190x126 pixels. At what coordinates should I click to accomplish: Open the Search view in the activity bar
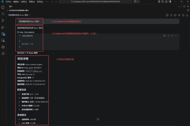click(x=3, y=14)
